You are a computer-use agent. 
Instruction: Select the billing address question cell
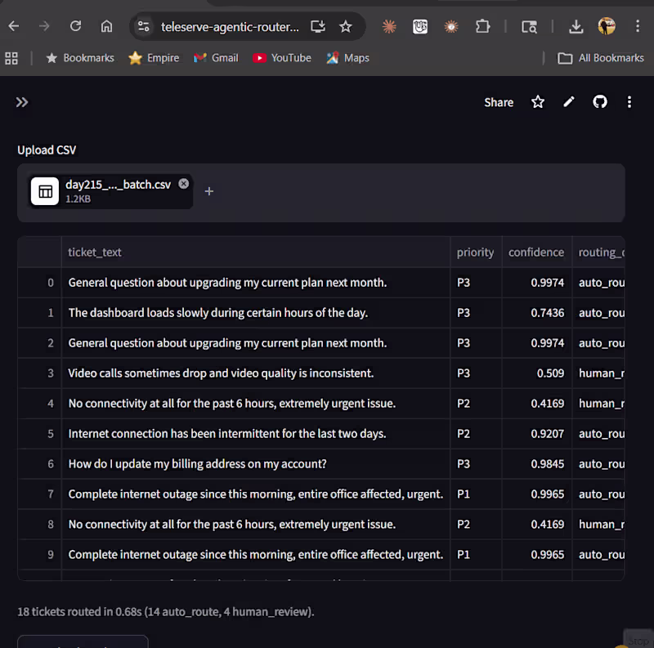256,463
